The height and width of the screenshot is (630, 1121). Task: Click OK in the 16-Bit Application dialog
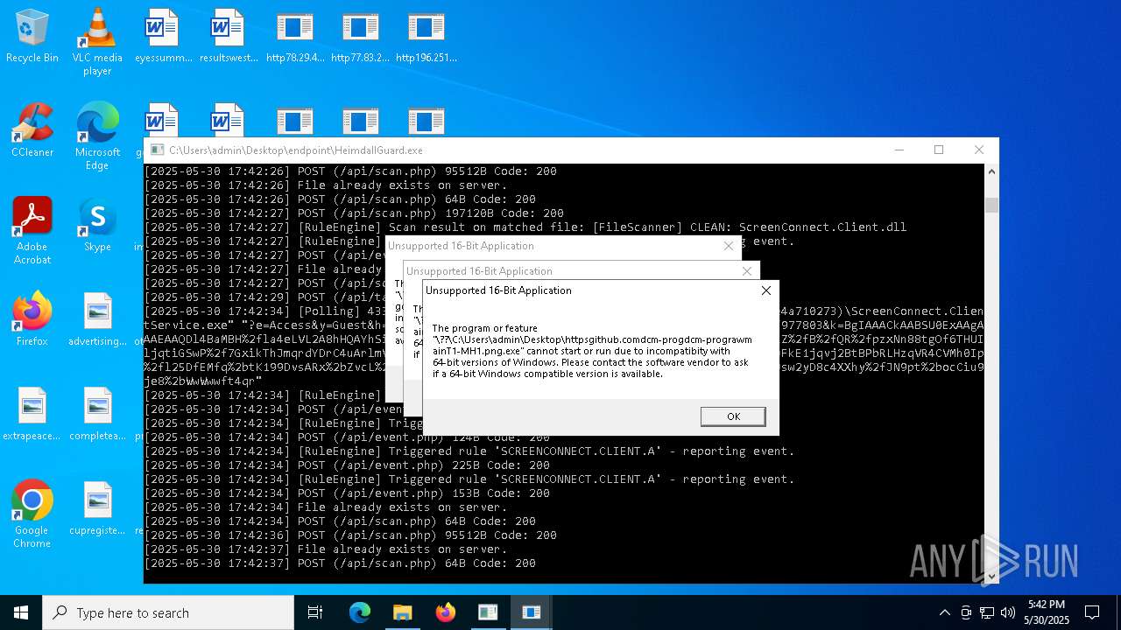[733, 416]
